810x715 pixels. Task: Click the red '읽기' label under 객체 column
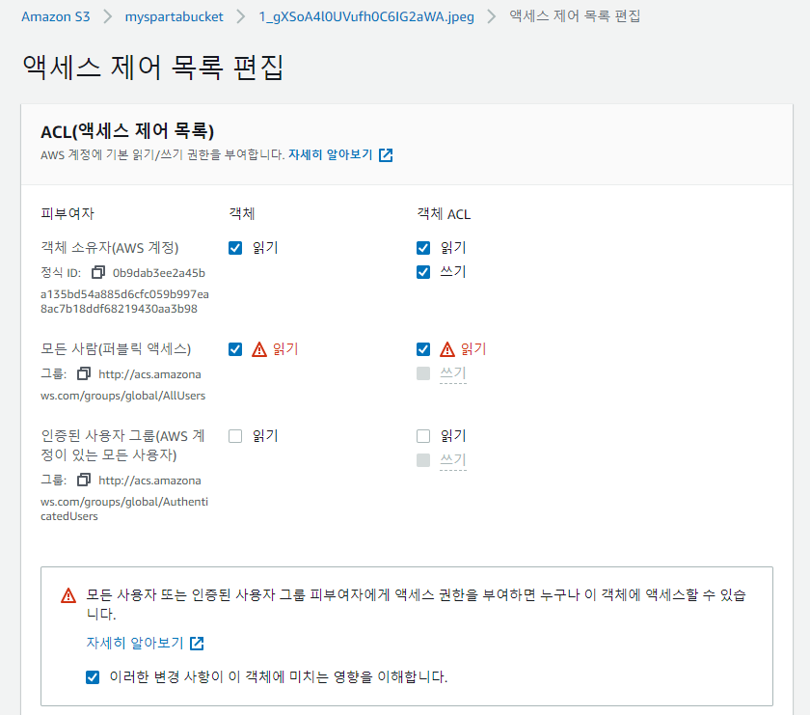click(285, 349)
